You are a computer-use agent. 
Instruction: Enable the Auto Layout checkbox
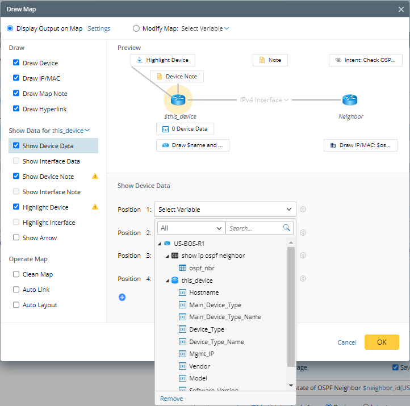coord(16,305)
